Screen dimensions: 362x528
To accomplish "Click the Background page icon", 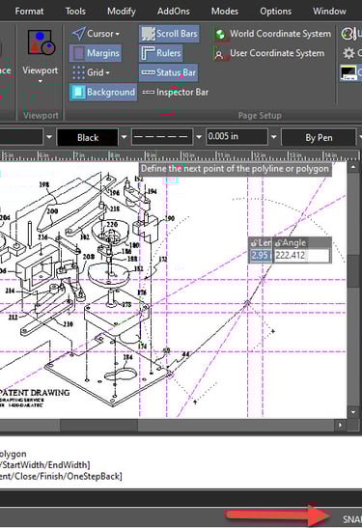I will click(x=79, y=92).
